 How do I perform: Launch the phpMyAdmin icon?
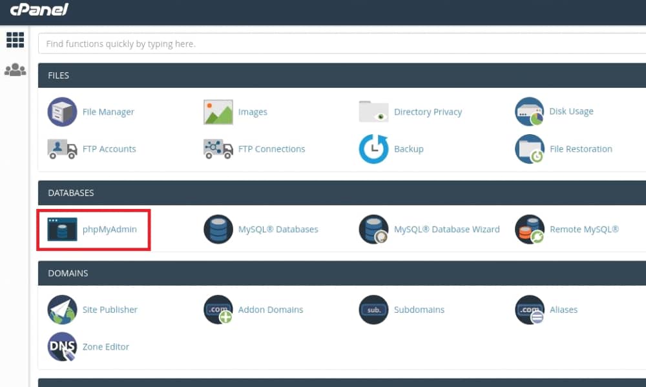62,229
